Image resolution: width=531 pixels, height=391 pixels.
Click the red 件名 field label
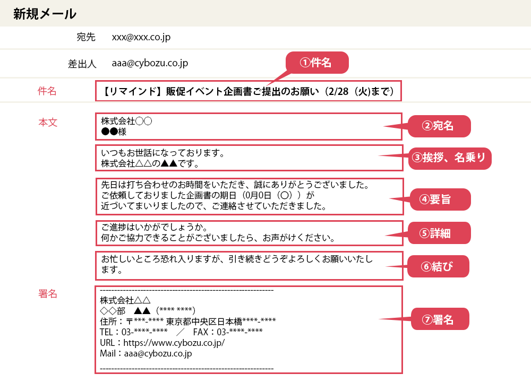pos(48,90)
